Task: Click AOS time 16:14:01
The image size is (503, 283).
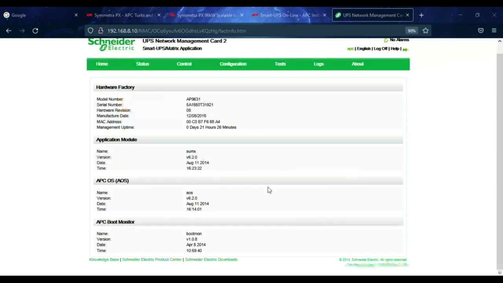Action: click(x=194, y=209)
